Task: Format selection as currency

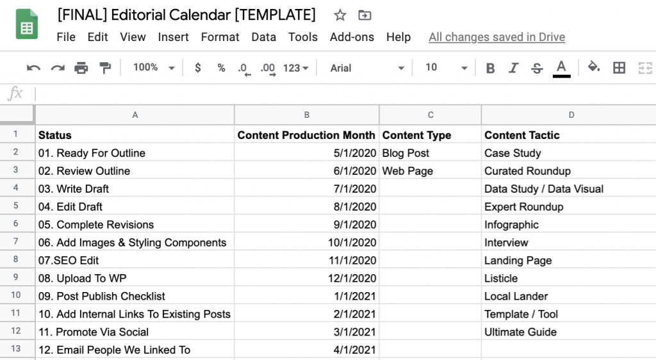Action: (x=198, y=68)
